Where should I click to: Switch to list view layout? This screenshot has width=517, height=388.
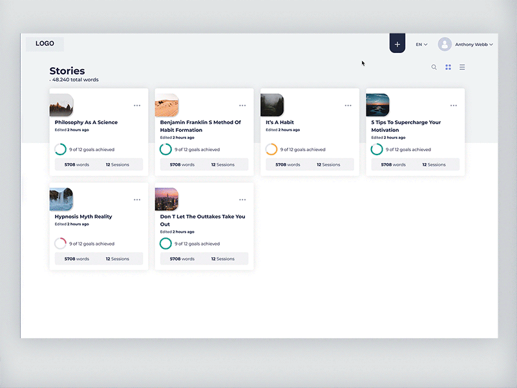click(x=462, y=67)
